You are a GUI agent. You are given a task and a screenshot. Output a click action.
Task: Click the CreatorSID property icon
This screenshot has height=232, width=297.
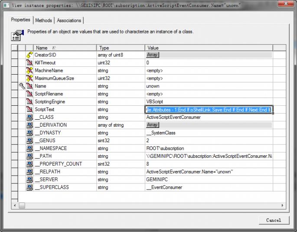pyautogui.click(x=29, y=55)
